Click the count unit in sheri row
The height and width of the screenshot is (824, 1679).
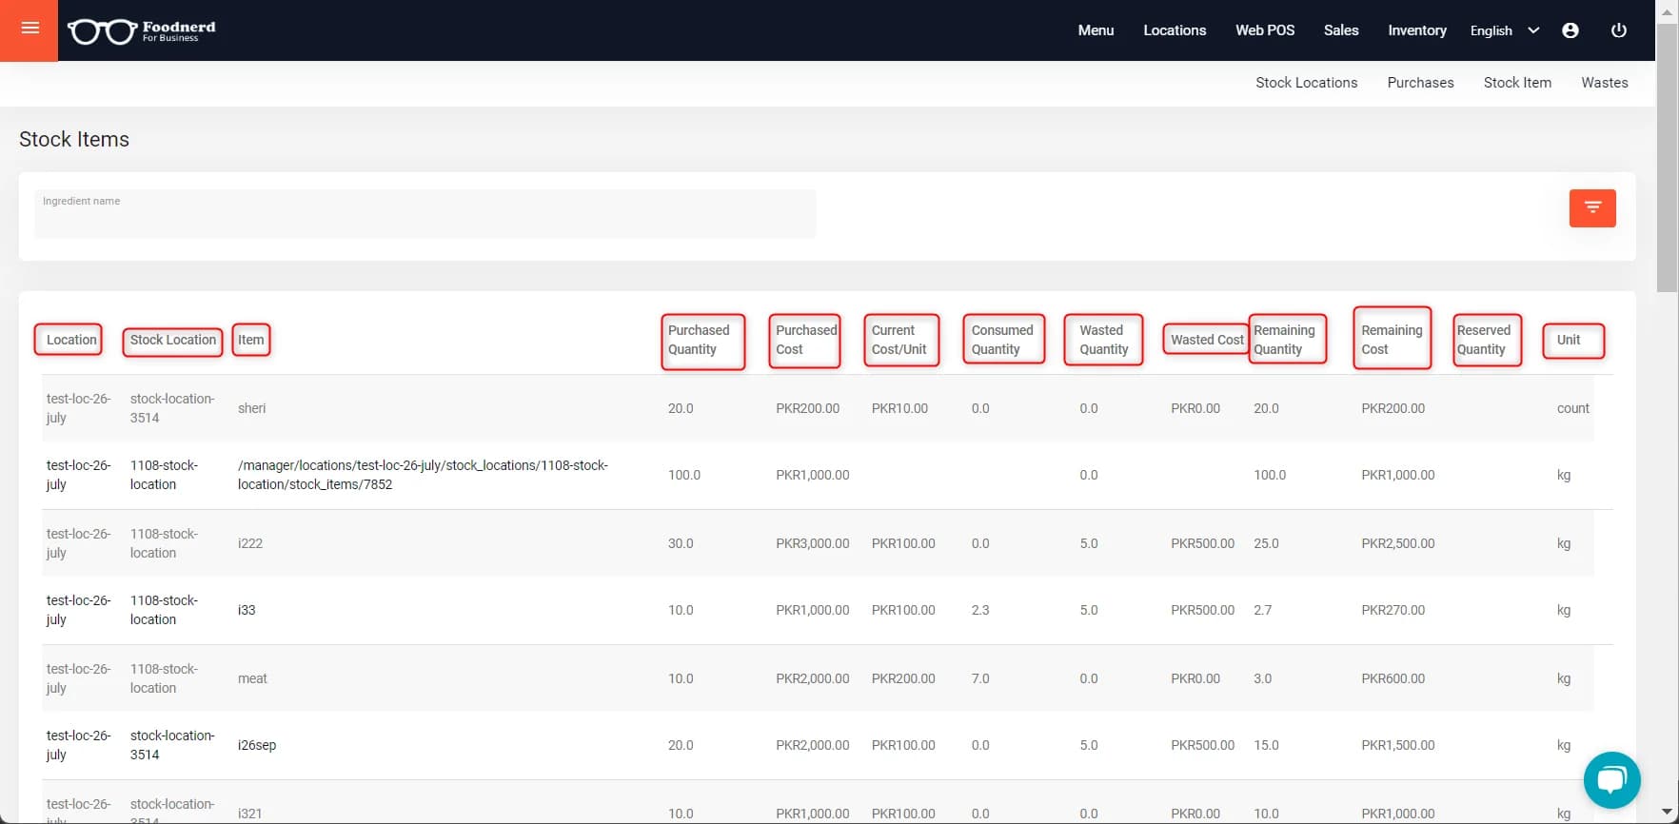(x=1573, y=408)
